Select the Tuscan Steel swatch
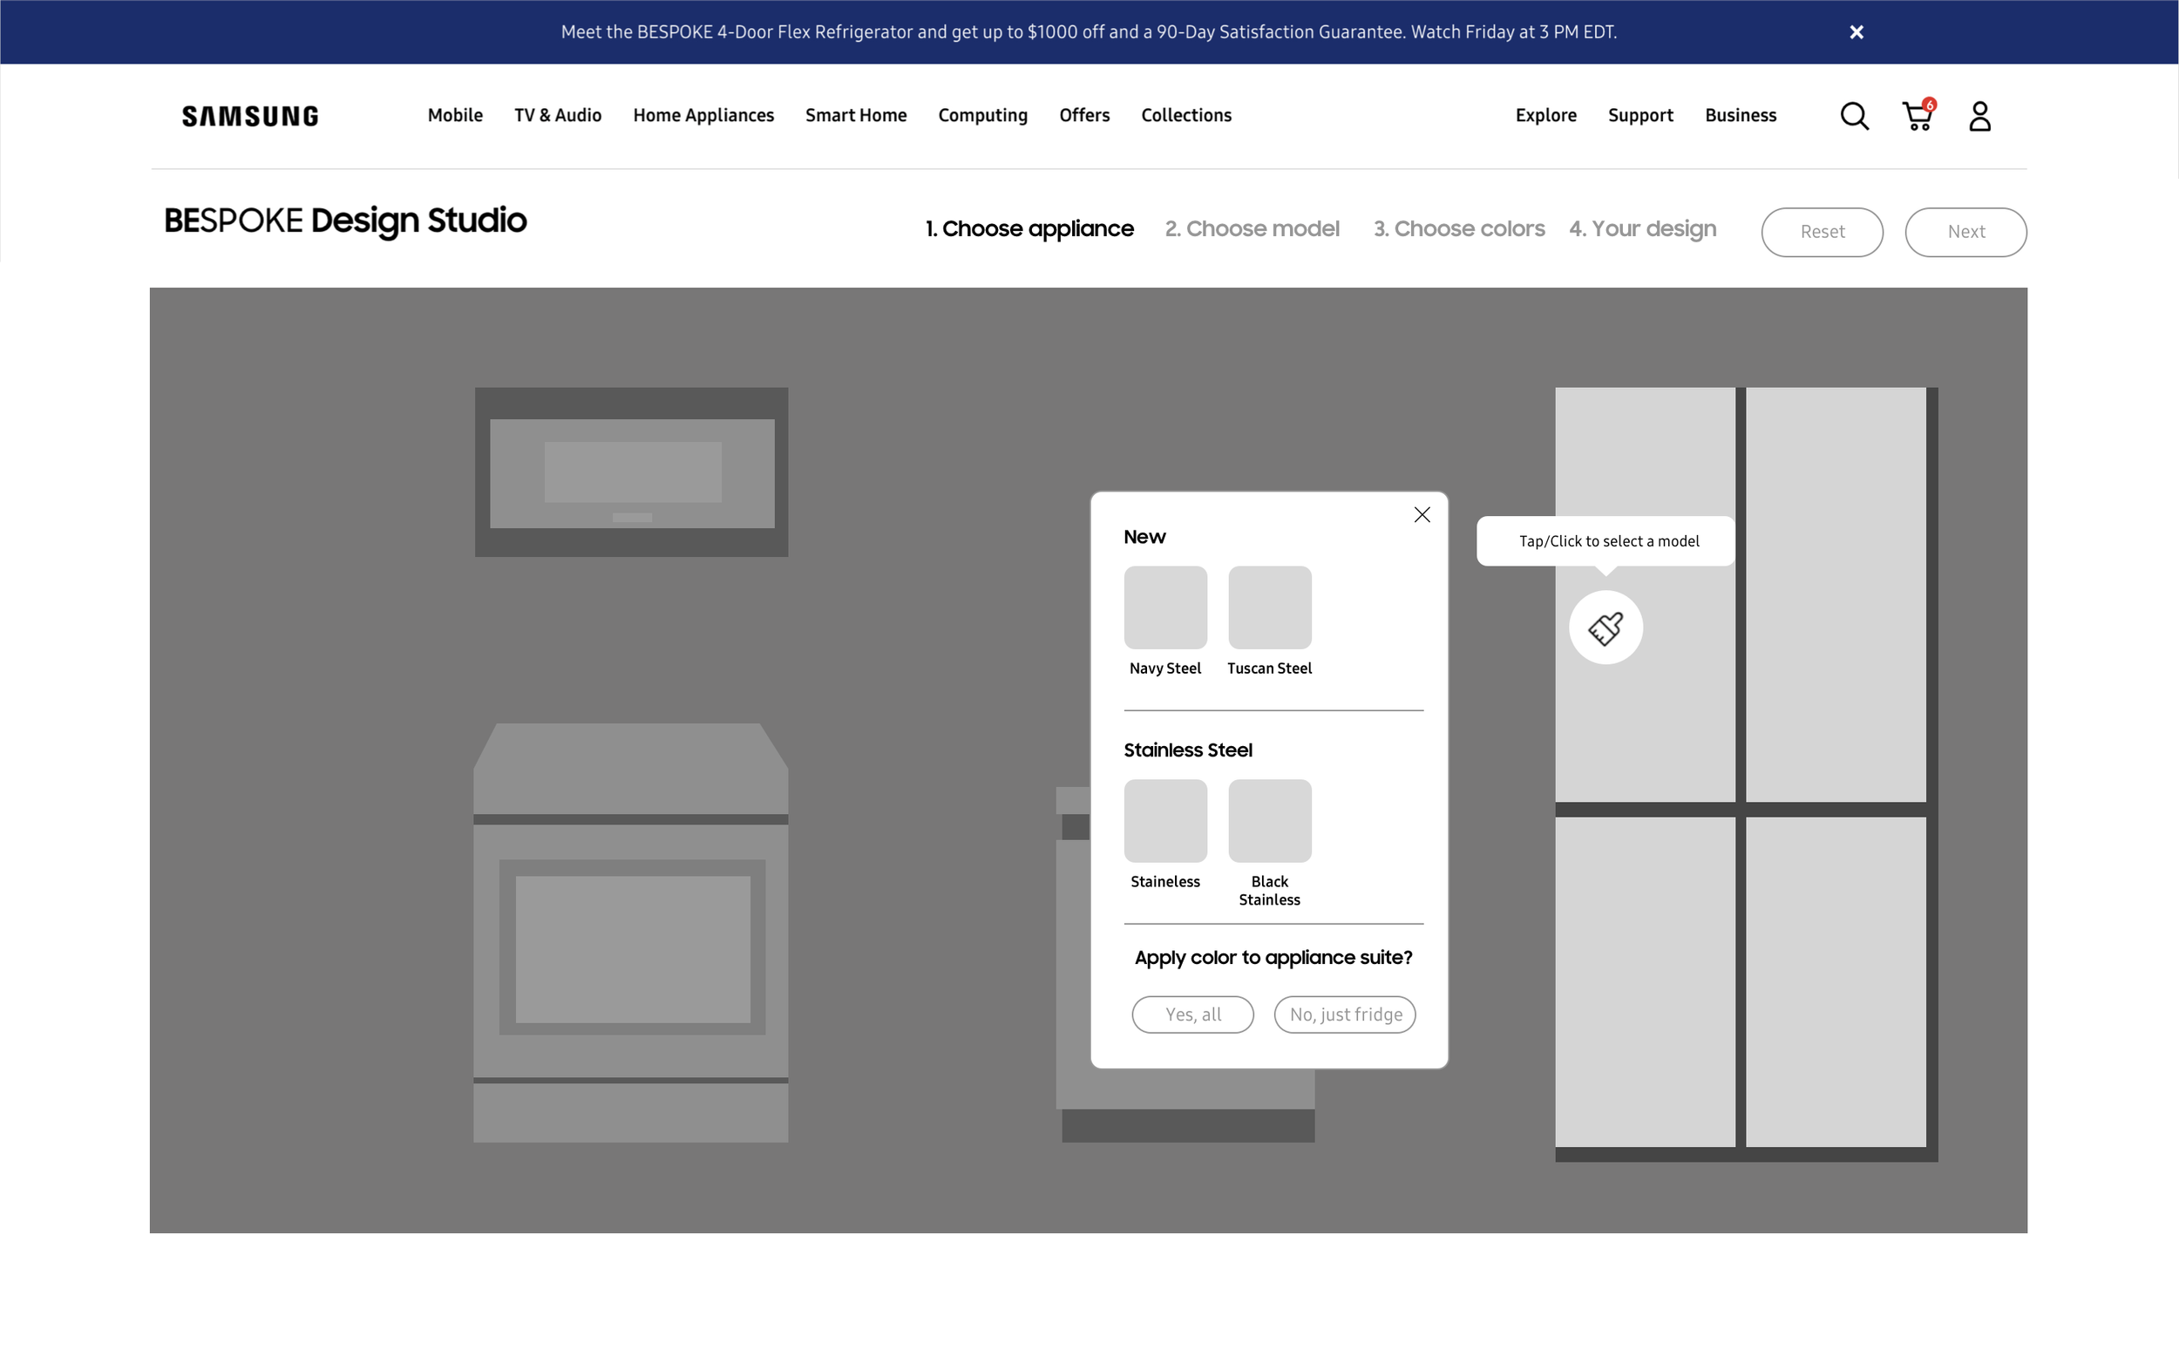 pos(1269,607)
